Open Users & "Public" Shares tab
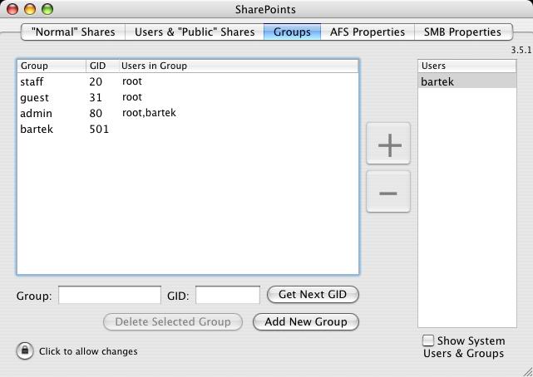The width and height of the screenshot is (533, 377). coord(195,32)
